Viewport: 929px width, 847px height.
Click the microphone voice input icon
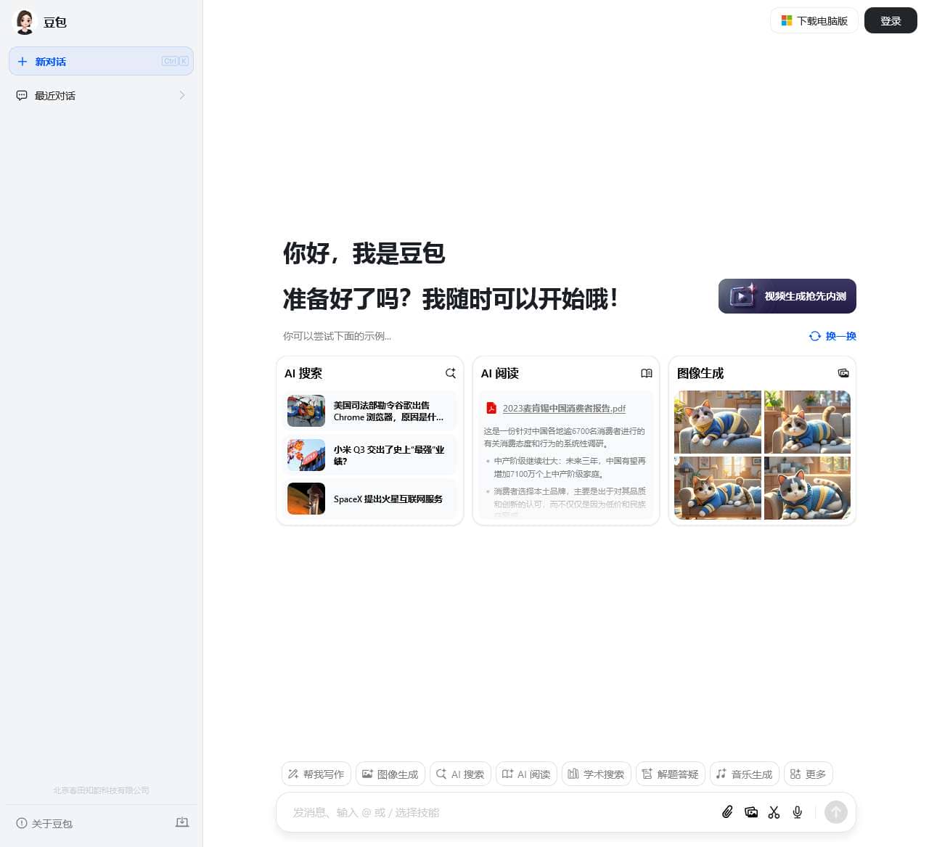[x=798, y=812]
